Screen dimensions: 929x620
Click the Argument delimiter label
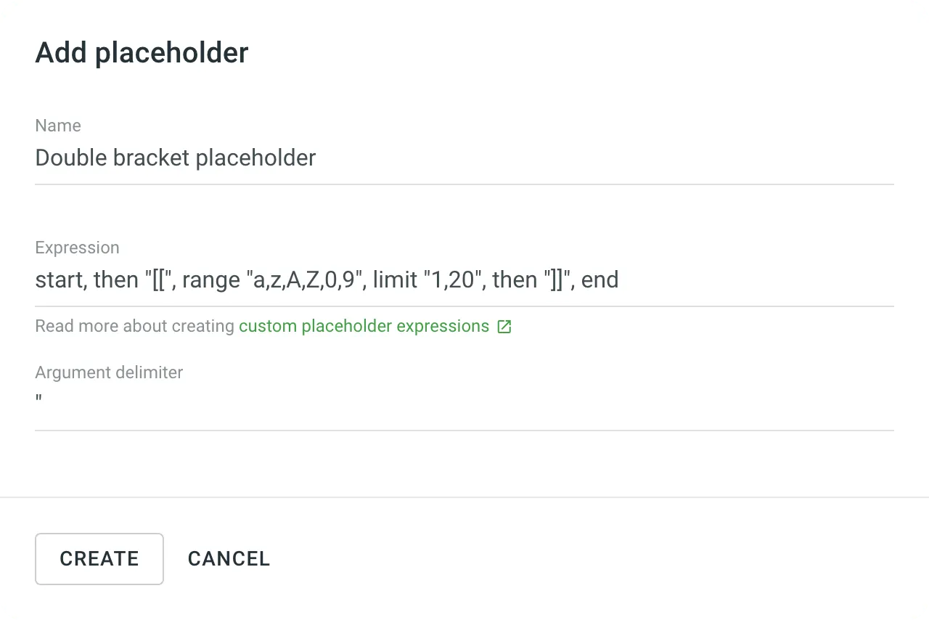click(x=108, y=372)
